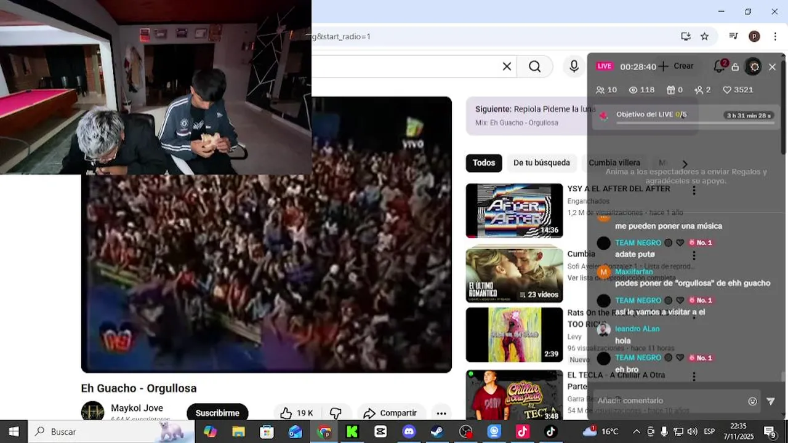
Task: Click the LIVE goal progress bar
Action: (x=696, y=123)
